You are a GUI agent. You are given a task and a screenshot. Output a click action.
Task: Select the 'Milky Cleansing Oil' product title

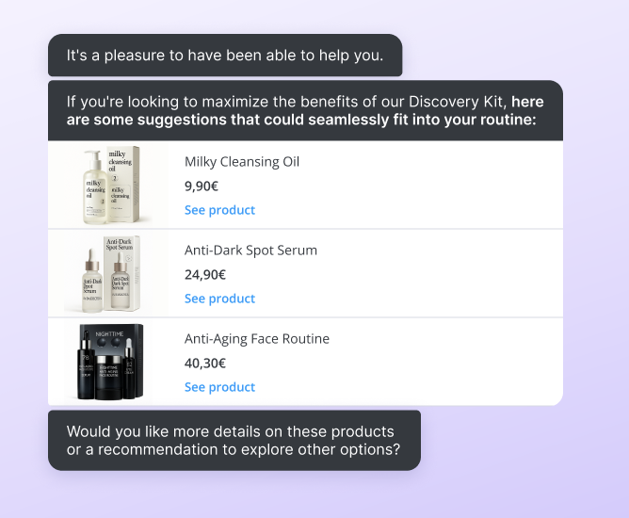242,161
